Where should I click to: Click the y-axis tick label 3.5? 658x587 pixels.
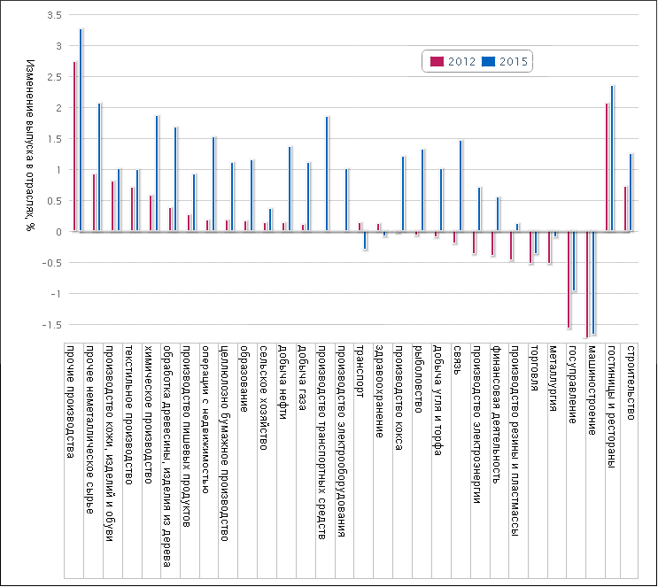coord(54,15)
